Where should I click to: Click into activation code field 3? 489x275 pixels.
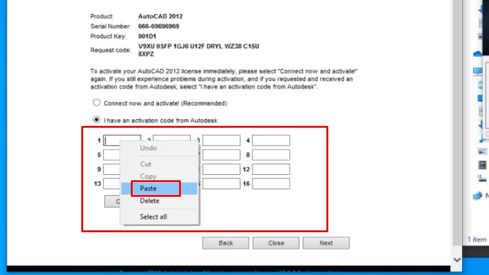point(221,141)
